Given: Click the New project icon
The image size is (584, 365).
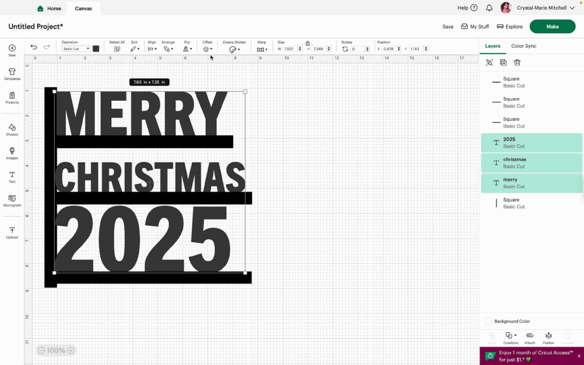Looking at the screenshot, I should click(x=12, y=48).
